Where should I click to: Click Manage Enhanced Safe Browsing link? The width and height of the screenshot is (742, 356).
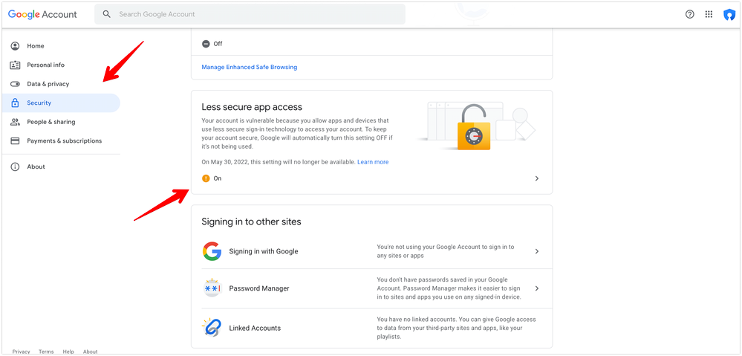point(250,67)
